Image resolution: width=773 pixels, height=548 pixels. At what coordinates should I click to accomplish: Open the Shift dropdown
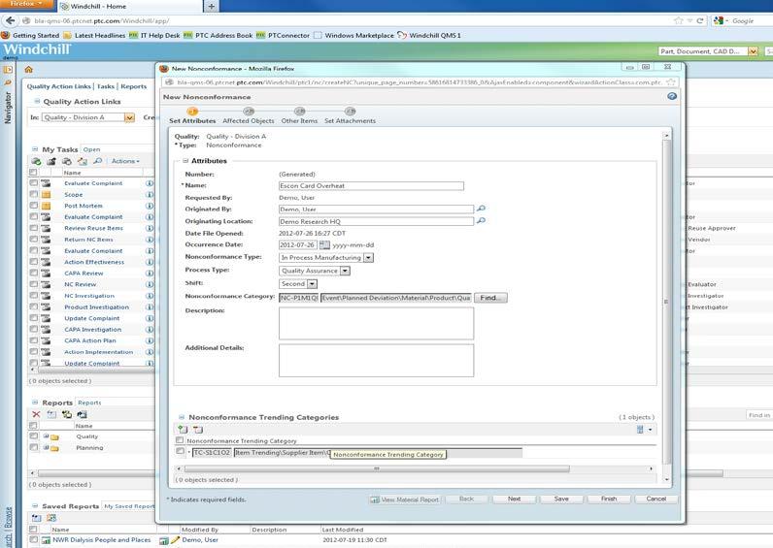(312, 284)
